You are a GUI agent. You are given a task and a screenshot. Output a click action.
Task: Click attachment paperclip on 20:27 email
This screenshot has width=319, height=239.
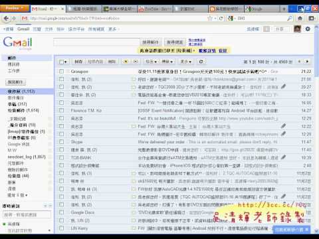pos(283,87)
